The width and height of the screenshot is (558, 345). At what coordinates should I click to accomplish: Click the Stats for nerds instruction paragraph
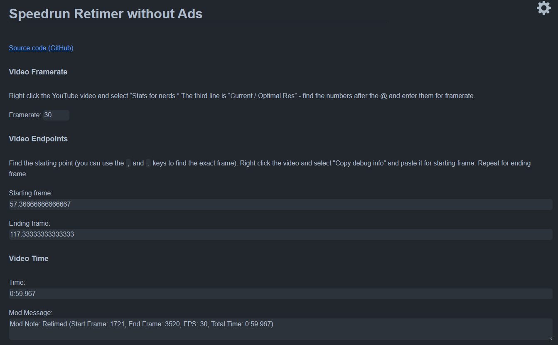point(242,96)
